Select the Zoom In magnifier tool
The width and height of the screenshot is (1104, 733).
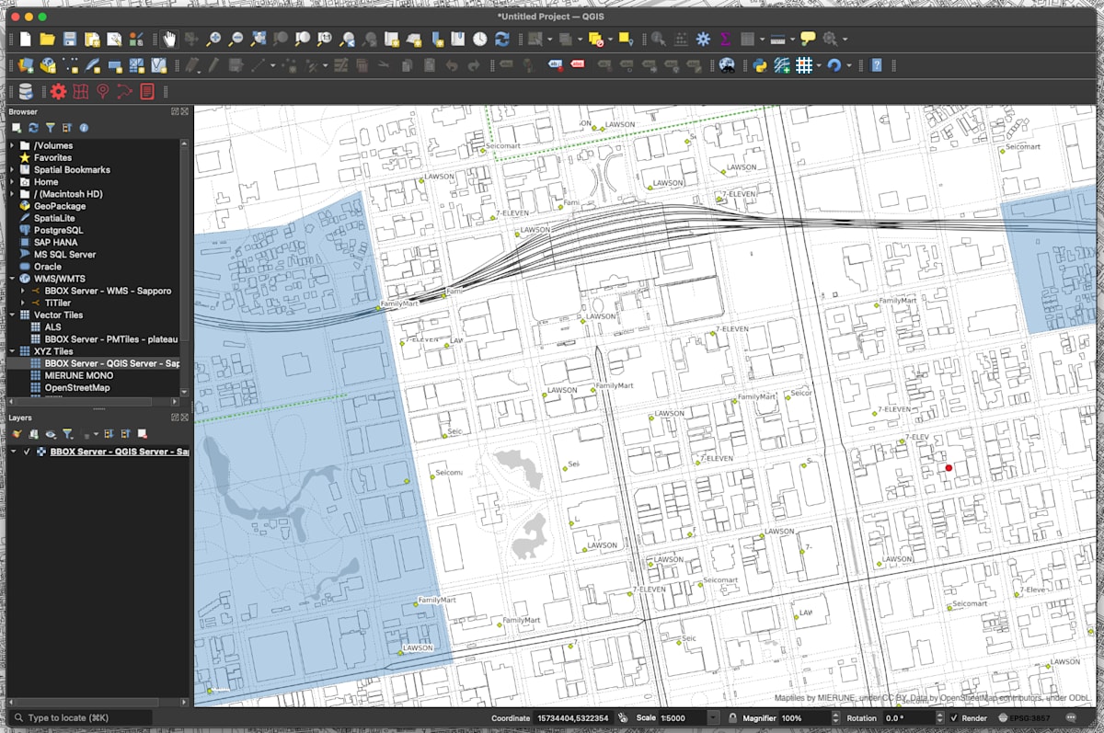click(x=213, y=39)
